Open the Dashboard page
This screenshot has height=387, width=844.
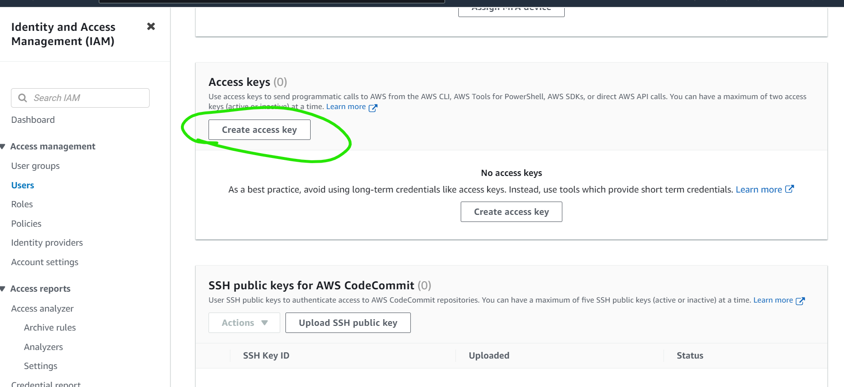coord(33,120)
